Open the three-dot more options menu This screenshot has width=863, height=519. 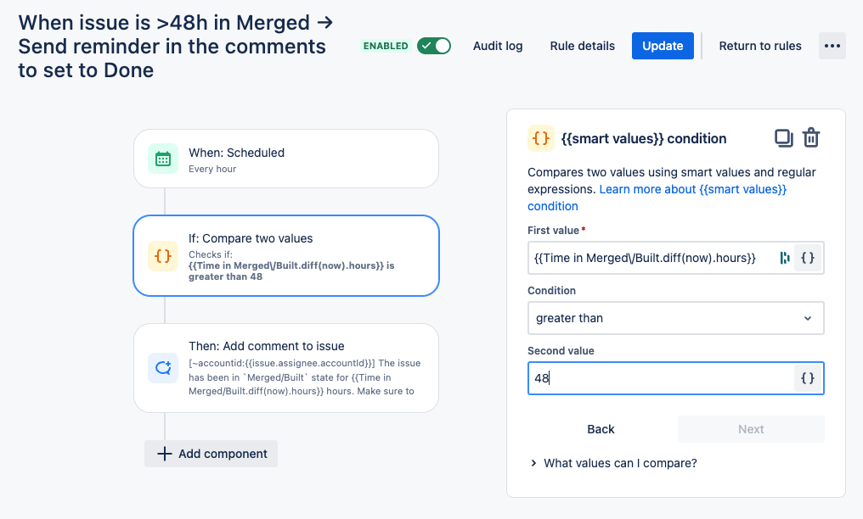coord(832,46)
